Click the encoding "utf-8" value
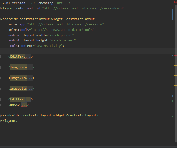The height and width of the screenshot is (148, 177). (62, 3)
